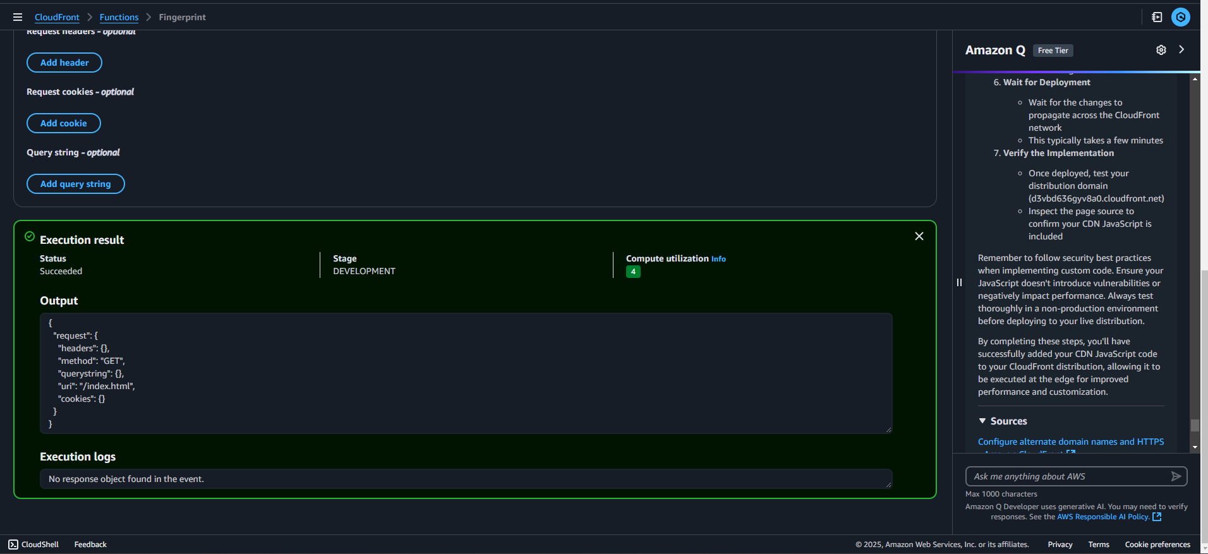Click the Status Succeeded text
This screenshot has height=554, width=1208.
61,271
